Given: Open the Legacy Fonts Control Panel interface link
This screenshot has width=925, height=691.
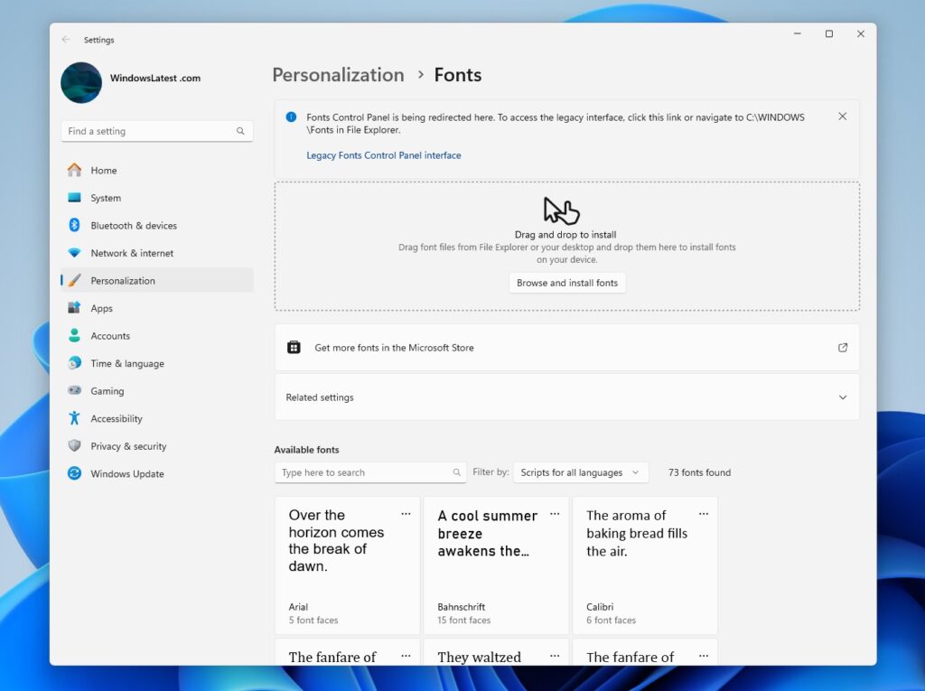Looking at the screenshot, I should pyautogui.click(x=383, y=154).
